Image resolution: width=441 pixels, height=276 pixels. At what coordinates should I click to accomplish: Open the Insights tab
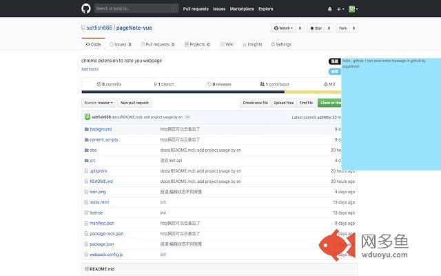click(252, 44)
